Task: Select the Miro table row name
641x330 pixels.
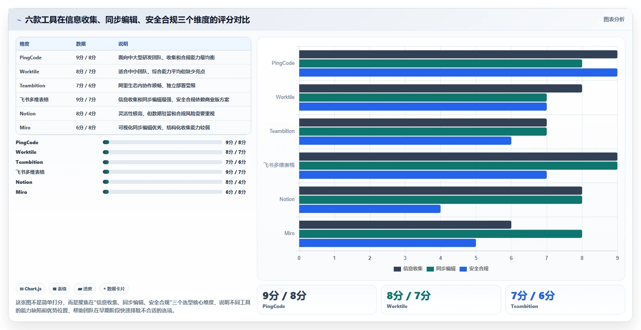Action: [x=25, y=128]
